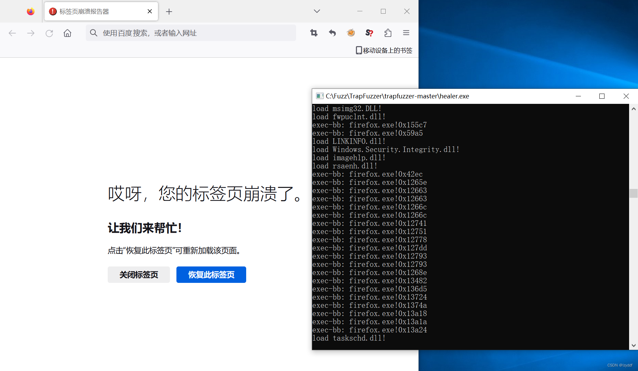This screenshot has width=638, height=371.
Task: Click line 'exec-bb: firefox.exe!0x1268e'
Action: pyautogui.click(x=370, y=273)
